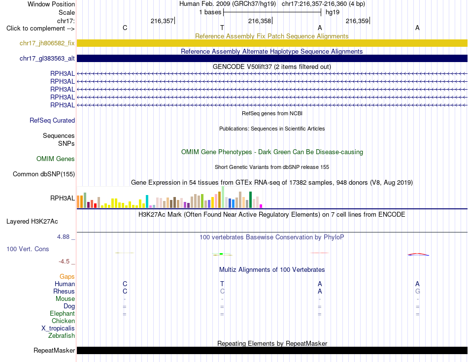468x362 pixels.
Task: Click the Sequences track label
Action: point(59,136)
